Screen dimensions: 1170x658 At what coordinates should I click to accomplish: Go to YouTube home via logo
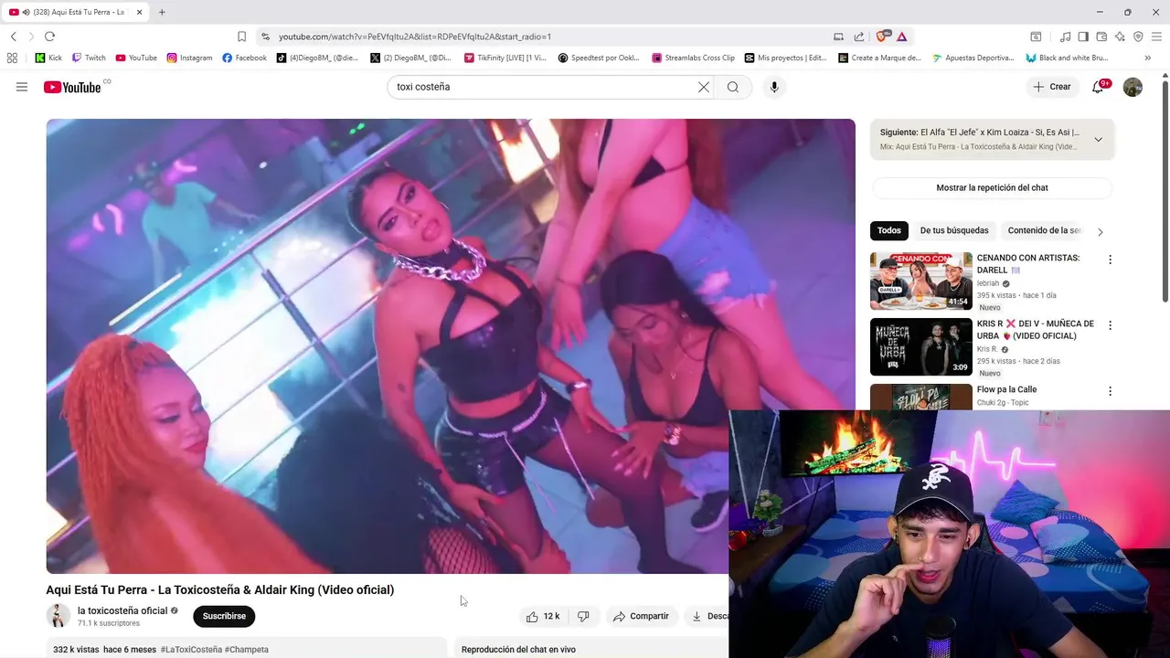[x=72, y=87]
